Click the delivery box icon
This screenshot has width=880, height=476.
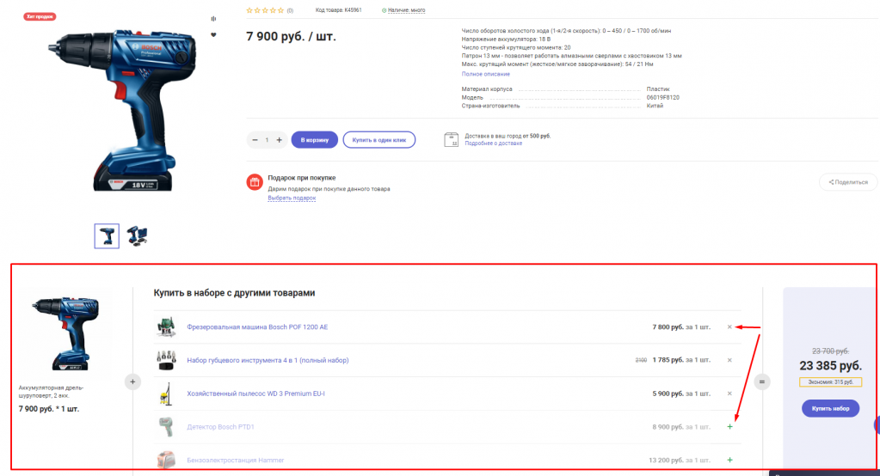452,139
